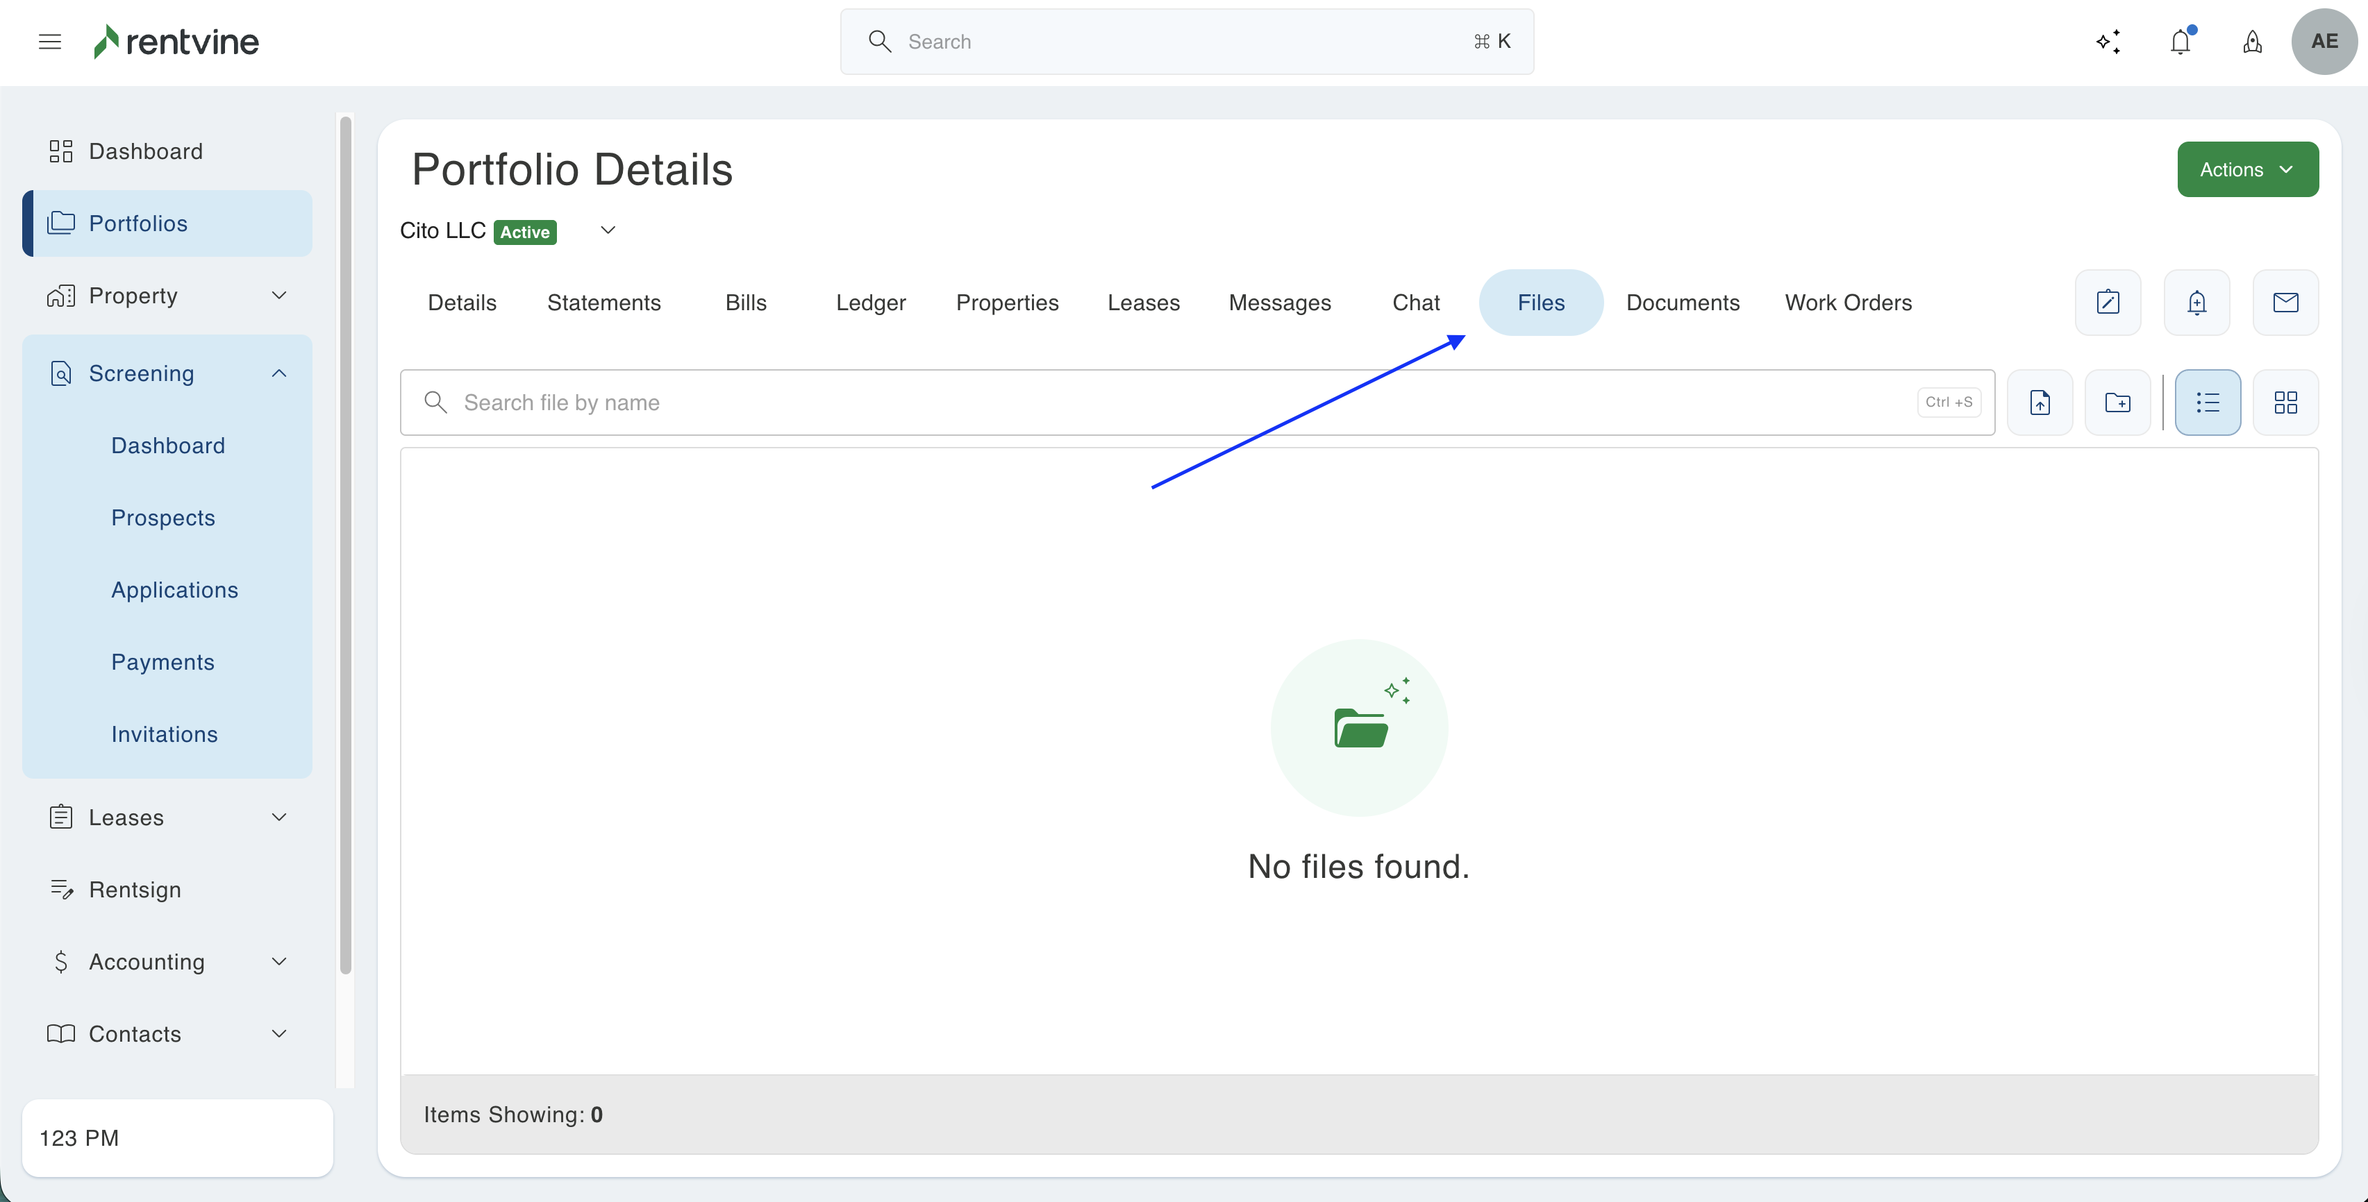The width and height of the screenshot is (2368, 1202).
Task: Switch to list view
Action: [2207, 403]
